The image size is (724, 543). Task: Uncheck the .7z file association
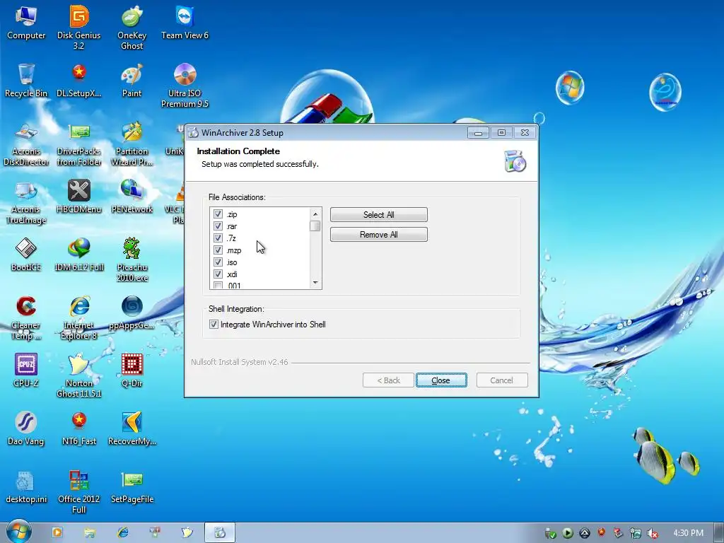[218, 238]
